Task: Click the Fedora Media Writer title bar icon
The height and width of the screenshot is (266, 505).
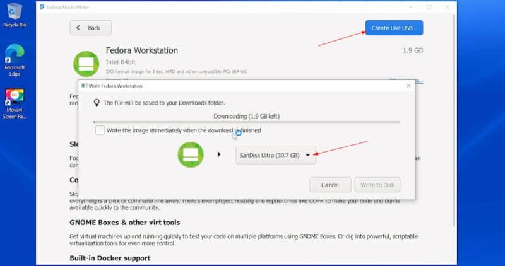Action: (x=42, y=7)
